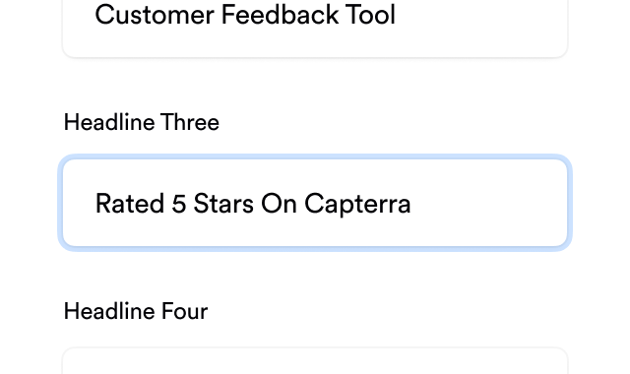Click the 'Customer Feedback Tool' text field
This screenshot has height=374, width=630.
[315, 24]
